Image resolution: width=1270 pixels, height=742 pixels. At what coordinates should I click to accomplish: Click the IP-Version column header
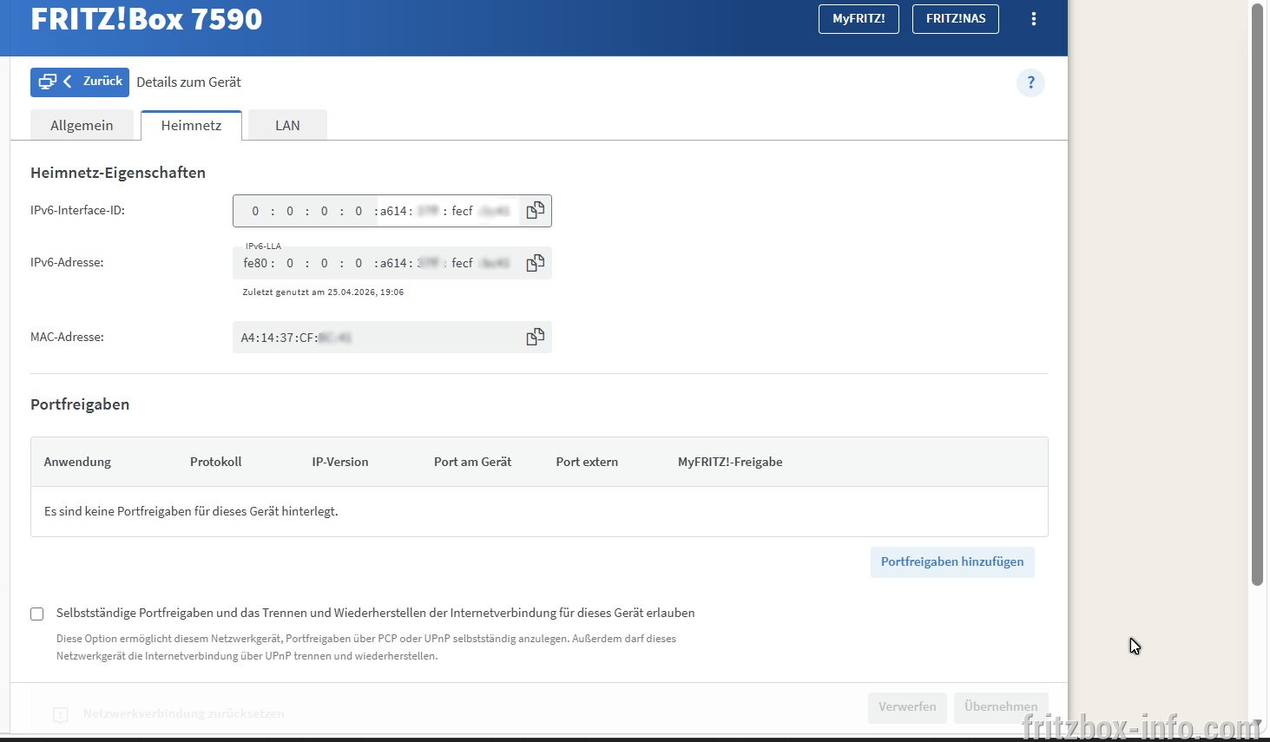coord(340,462)
